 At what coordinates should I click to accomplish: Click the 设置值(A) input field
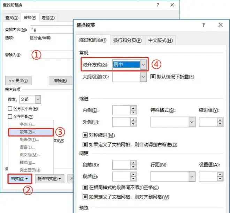pos(208,177)
